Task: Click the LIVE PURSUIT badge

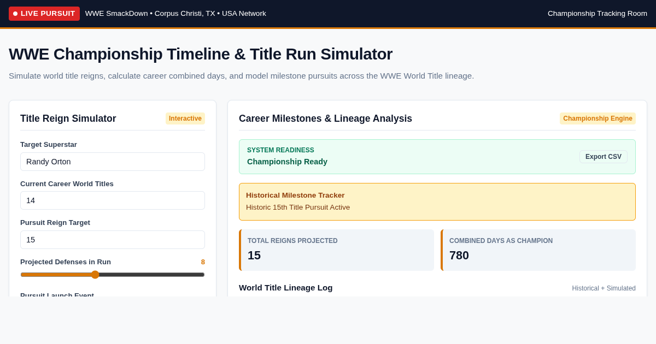Action: 44,14
